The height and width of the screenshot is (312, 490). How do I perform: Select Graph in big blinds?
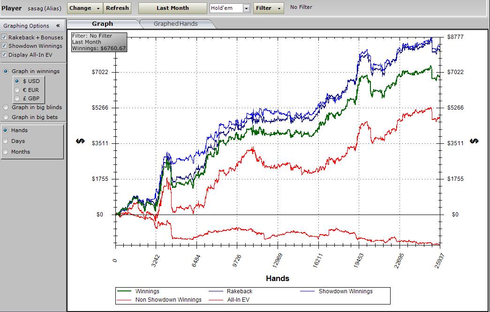(x=6, y=107)
